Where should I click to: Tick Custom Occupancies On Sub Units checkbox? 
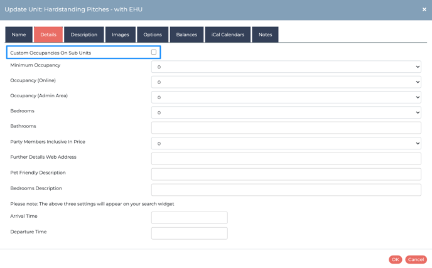tap(154, 52)
